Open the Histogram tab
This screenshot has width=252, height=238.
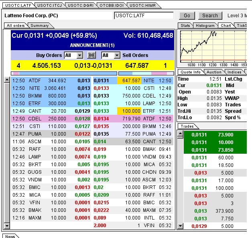[x=205, y=26]
